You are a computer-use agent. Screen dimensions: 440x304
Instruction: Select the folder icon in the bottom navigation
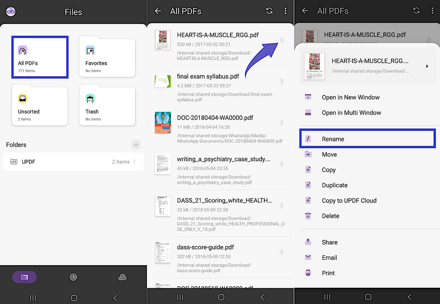(x=24, y=276)
